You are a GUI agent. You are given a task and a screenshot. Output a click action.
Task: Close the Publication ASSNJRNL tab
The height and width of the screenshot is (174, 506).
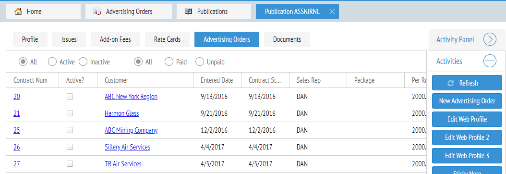tap(332, 12)
